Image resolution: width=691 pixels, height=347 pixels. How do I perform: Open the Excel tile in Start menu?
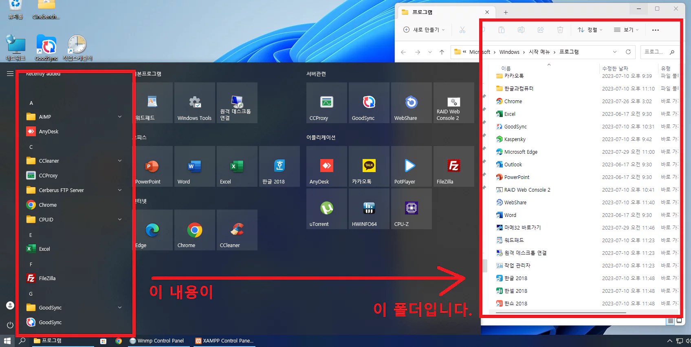click(x=237, y=166)
